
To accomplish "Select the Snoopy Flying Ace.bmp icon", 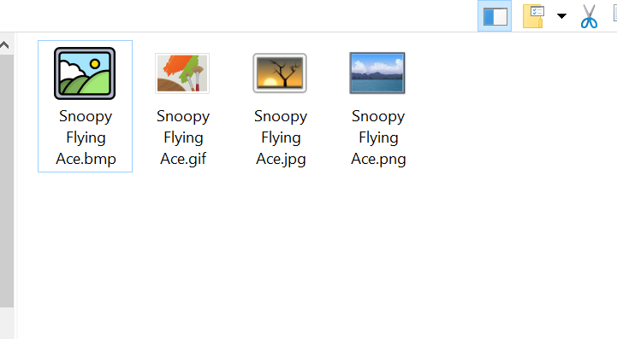I will [x=85, y=73].
